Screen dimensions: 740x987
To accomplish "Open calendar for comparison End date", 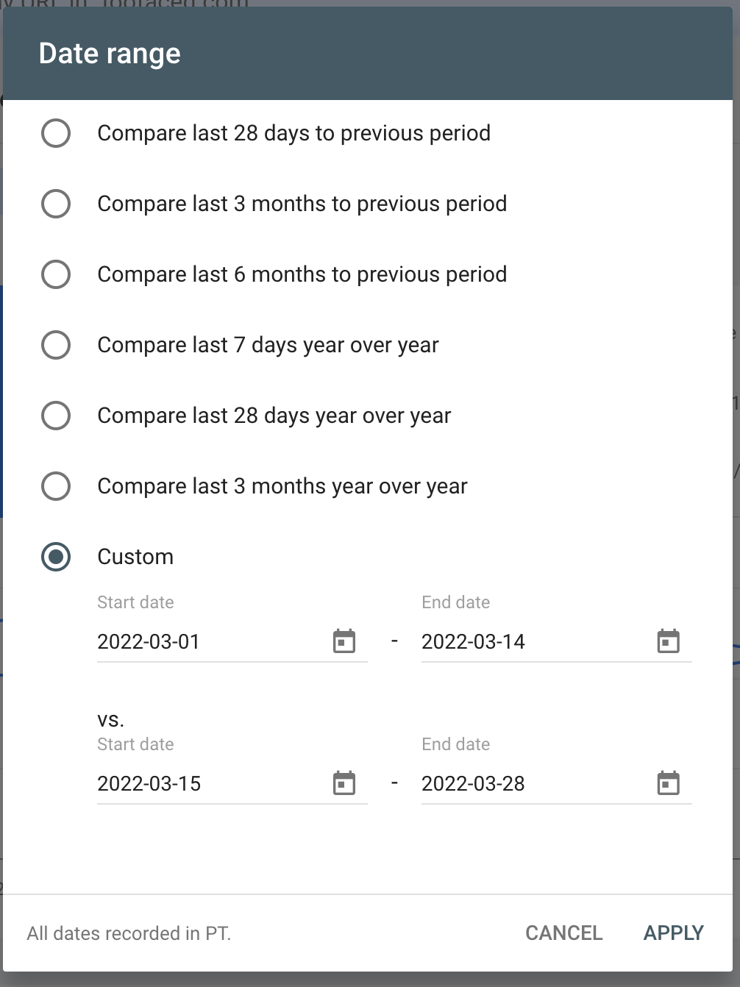I will (668, 783).
